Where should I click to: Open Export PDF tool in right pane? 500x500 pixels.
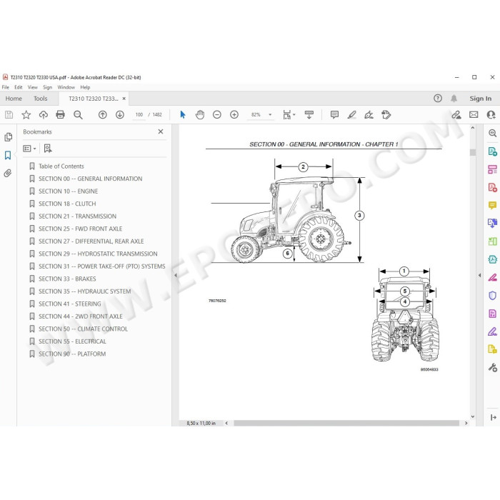pyautogui.click(x=492, y=151)
